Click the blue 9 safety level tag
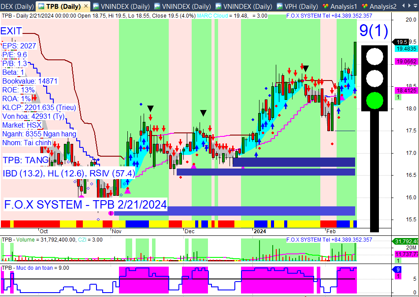419x297 pixels. [397, 270]
